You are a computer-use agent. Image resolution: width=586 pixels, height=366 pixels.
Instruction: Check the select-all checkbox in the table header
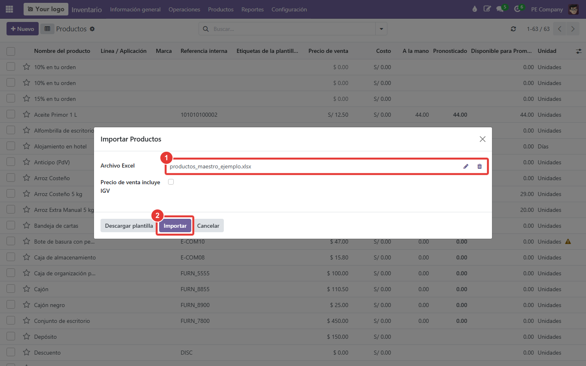pyautogui.click(x=11, y=51)
